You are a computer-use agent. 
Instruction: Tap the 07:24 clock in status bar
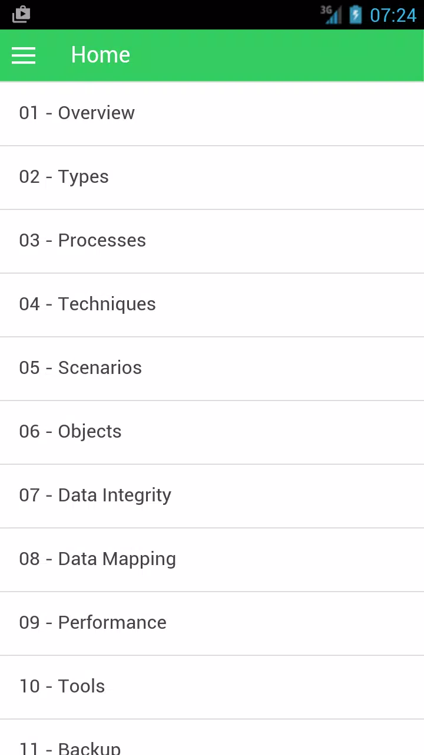pos(393,15)
